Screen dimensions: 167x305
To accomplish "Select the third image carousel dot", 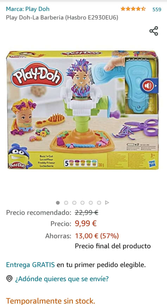I will click(x=74, y=203).
